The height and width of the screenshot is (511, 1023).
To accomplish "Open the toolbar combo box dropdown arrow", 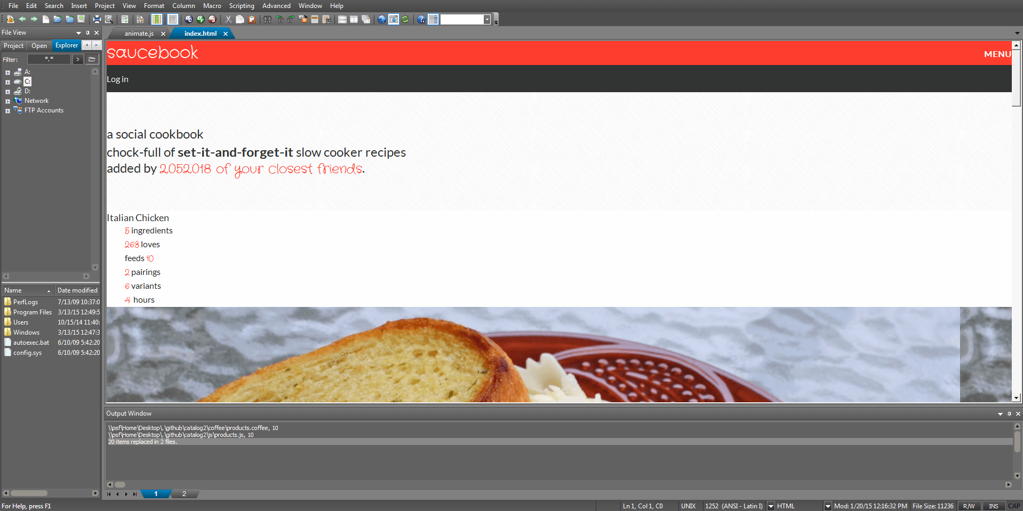I will pos(487,19).
